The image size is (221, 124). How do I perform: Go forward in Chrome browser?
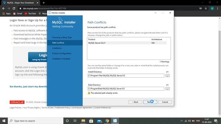9,8
